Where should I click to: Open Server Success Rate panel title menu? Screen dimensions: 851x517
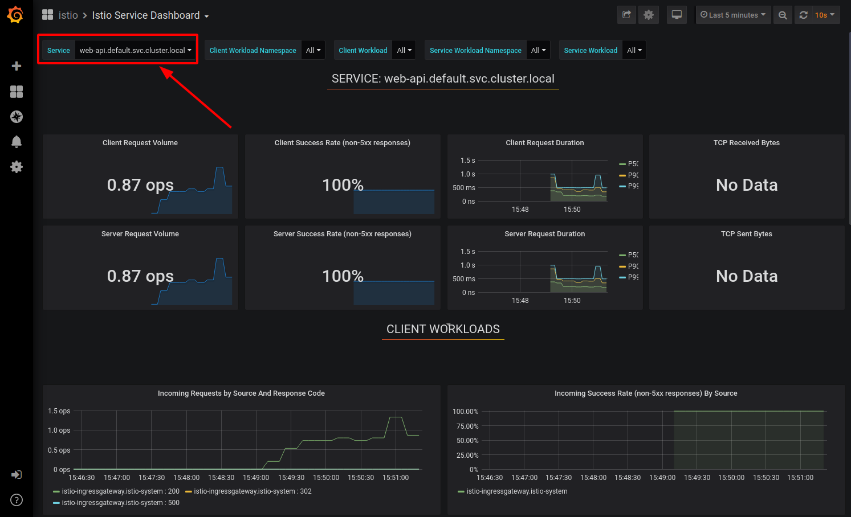coord(342,234)
